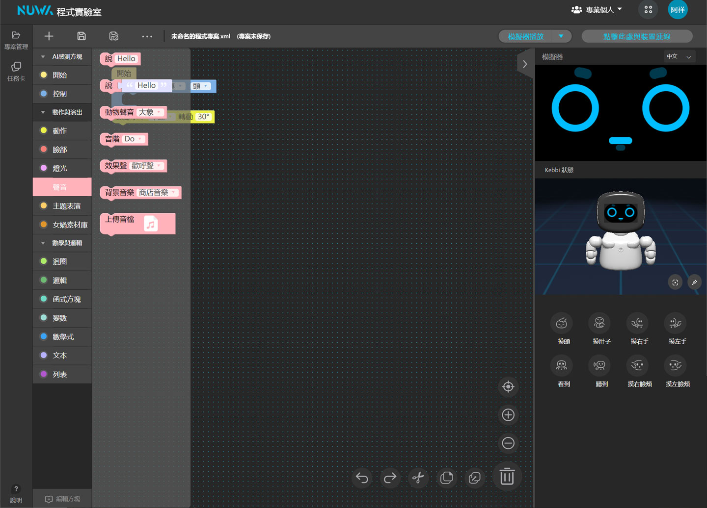
Task: Click the undo arrow icon
Action: [362, 478]
